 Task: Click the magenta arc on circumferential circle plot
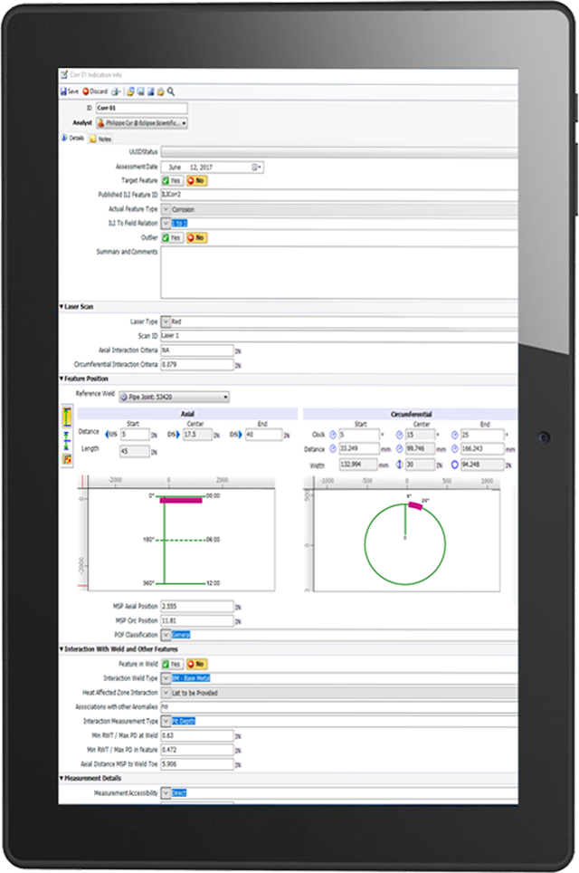coord(415,505)
